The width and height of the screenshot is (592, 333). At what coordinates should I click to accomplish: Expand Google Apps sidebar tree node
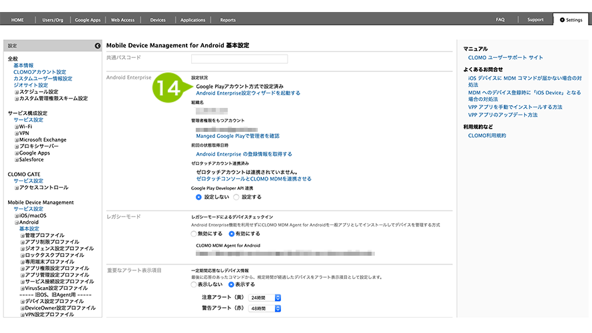pyautogui.click(x=17, y=153)
